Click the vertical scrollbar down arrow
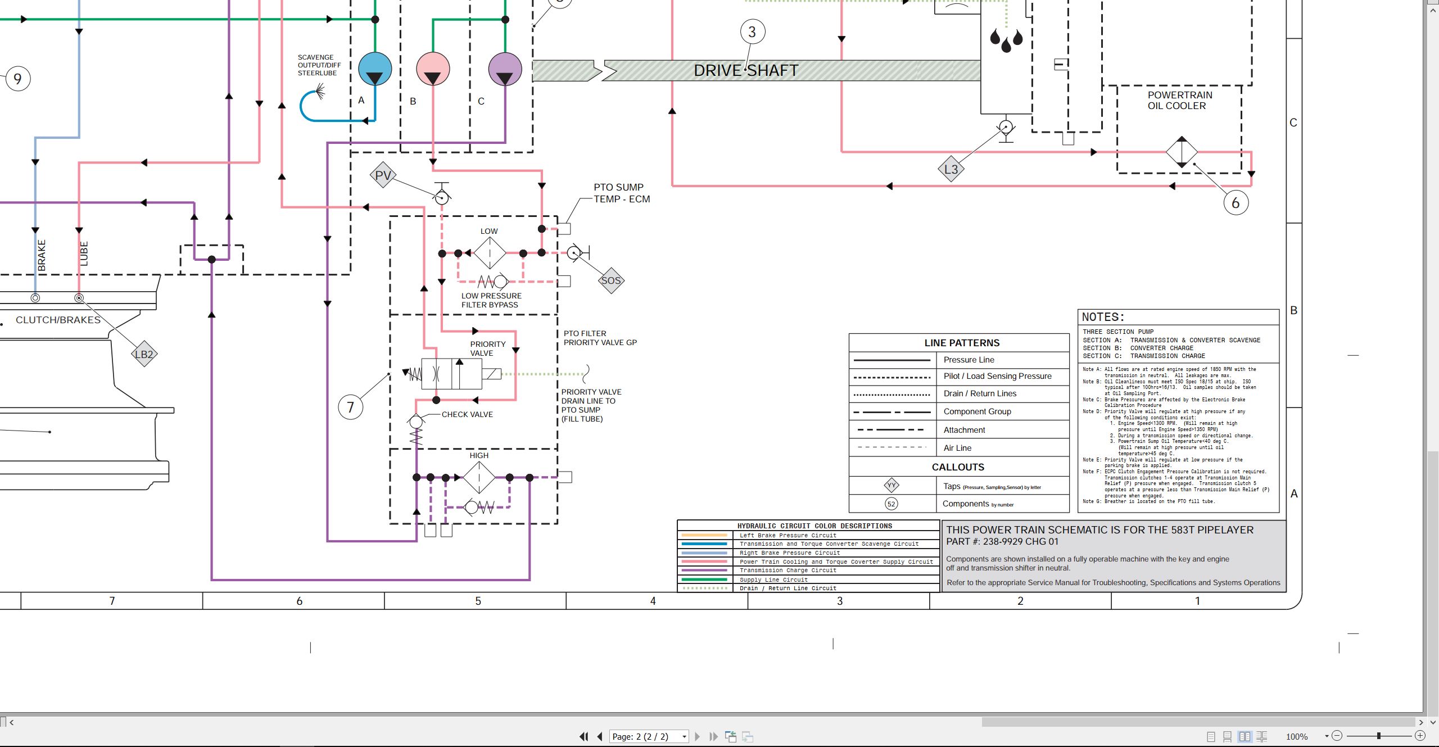 coord(1433,722)
